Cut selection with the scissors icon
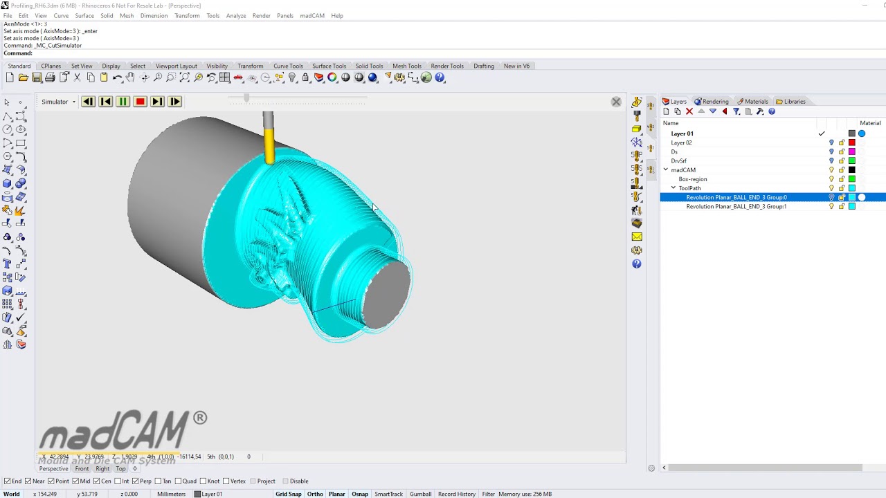The width and height of the screenshot is (886, 498). pos(77,77)
